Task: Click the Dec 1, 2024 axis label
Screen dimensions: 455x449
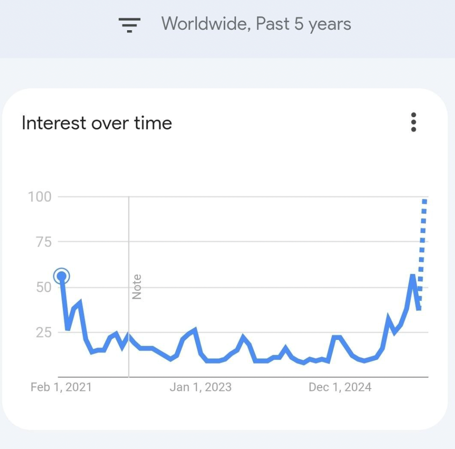Action: [x=340, y=387]
